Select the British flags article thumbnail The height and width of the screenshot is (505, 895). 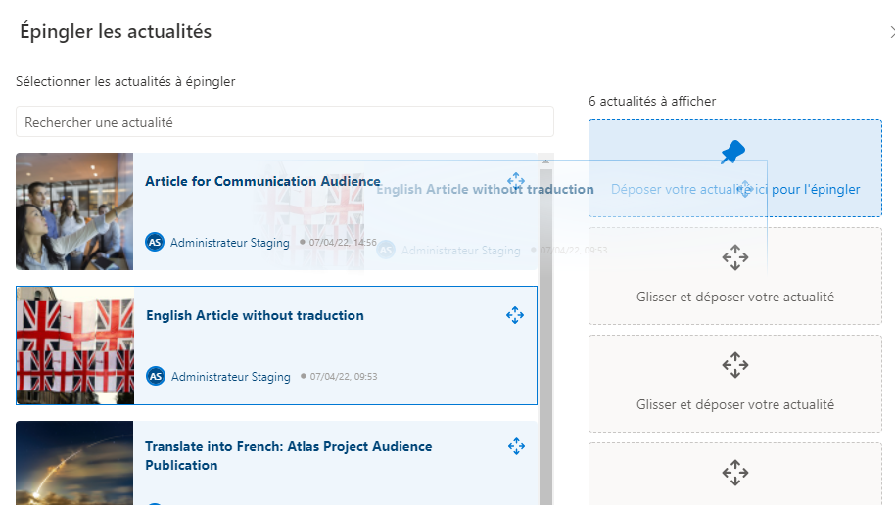pyautogui.click(x=75, y=345)
